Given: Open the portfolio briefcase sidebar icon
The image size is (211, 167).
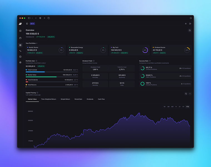Looking at the screenshot, I should (x=20, y=38).
